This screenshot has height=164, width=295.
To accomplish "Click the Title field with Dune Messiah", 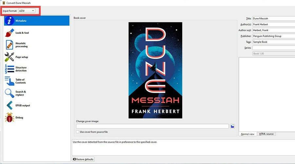I will pos(274,18).
